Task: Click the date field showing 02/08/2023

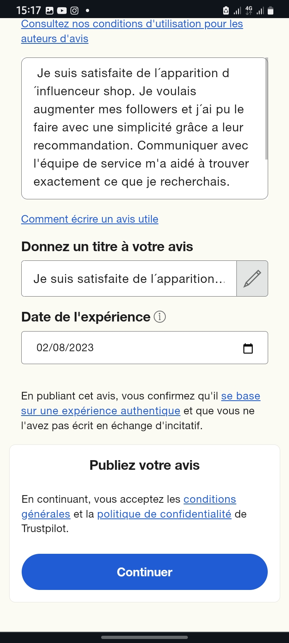Action: click(132, 348)
